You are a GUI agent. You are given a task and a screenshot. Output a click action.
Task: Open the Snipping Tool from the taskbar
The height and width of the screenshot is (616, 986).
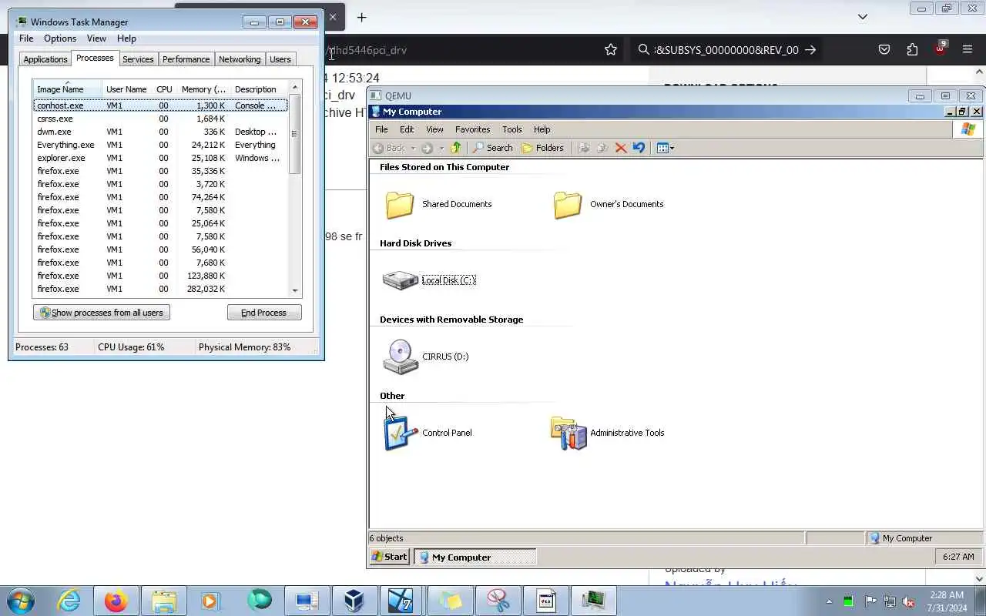(498, 601)
